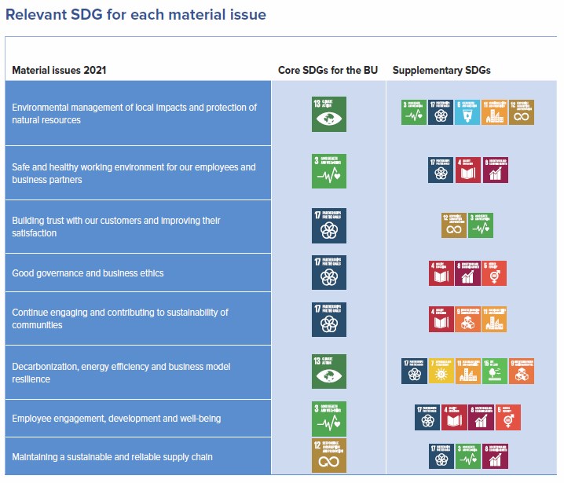Click the 'Core SDGs for the BU' header
Viewport: 564px width, 483px height.
tap(328, 70)
